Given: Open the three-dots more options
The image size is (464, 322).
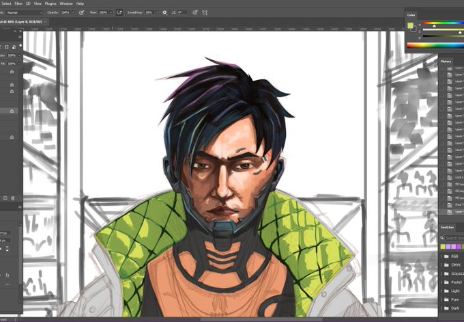Looking at the screenshot, I should click(8, 284).
